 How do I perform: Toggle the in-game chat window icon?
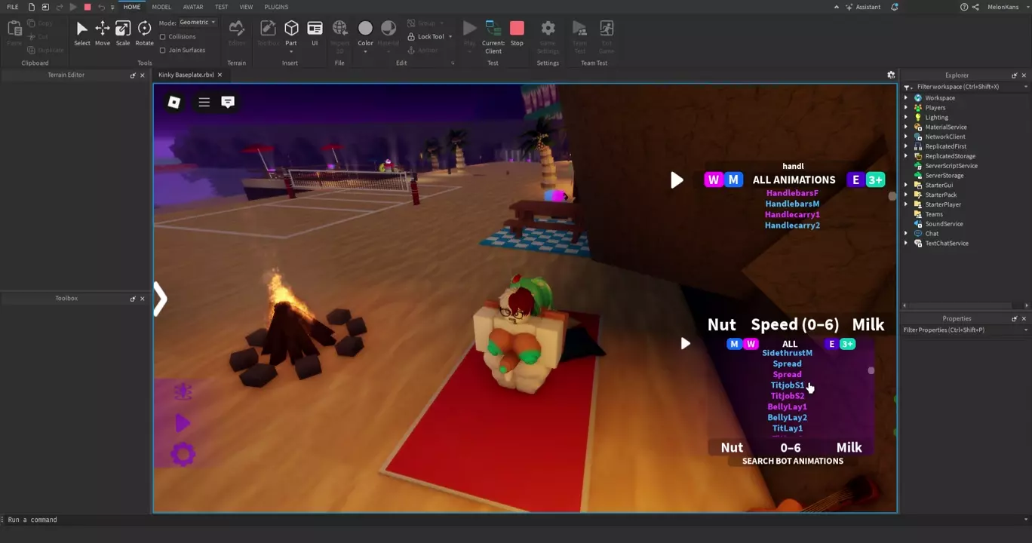[228, 102]
